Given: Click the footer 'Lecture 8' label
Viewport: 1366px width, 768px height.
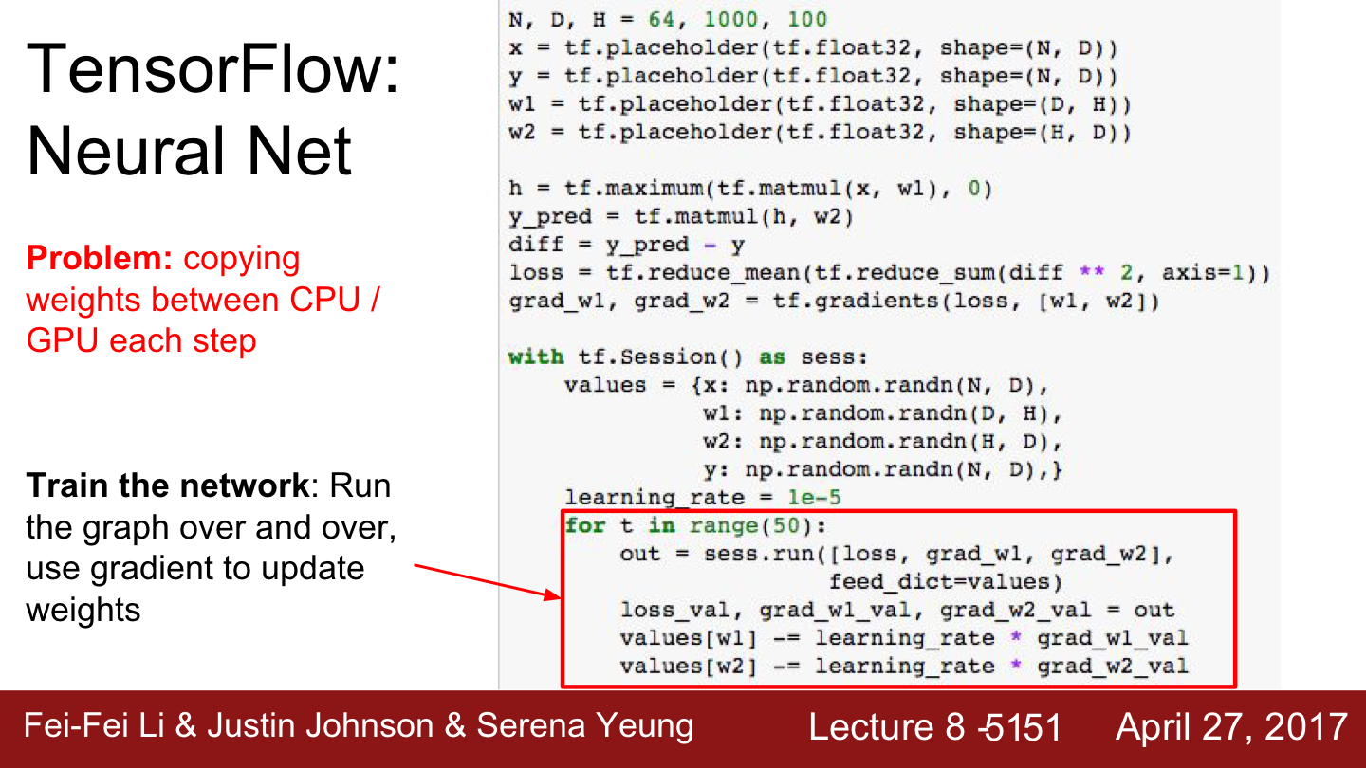Looking at the screenshot, I should click(887, 728).
